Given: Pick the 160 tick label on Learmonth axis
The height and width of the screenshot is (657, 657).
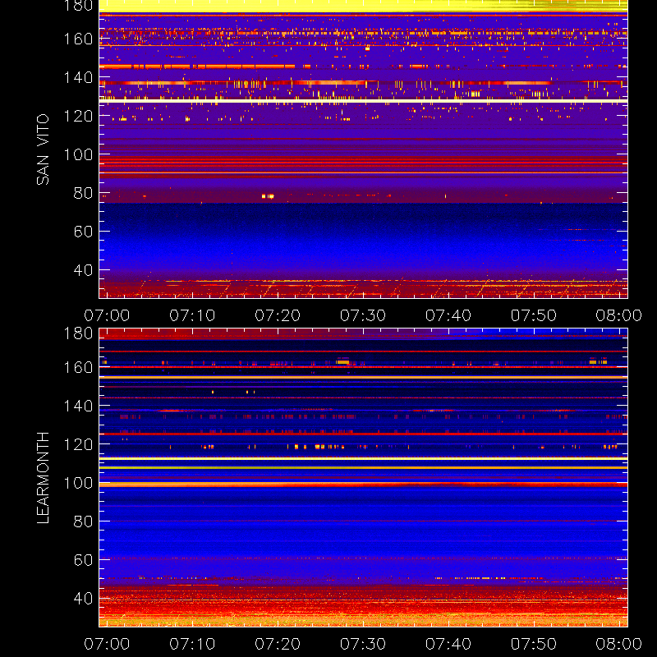Looking at the screenshot, I should 78,367.
